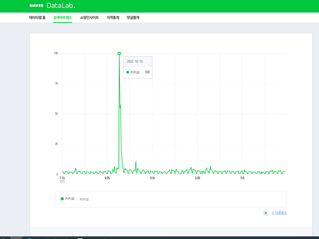The image size is (319, 239).
Task: Select the 검색어트렌드 tab
Action: (x=63, y=18)
